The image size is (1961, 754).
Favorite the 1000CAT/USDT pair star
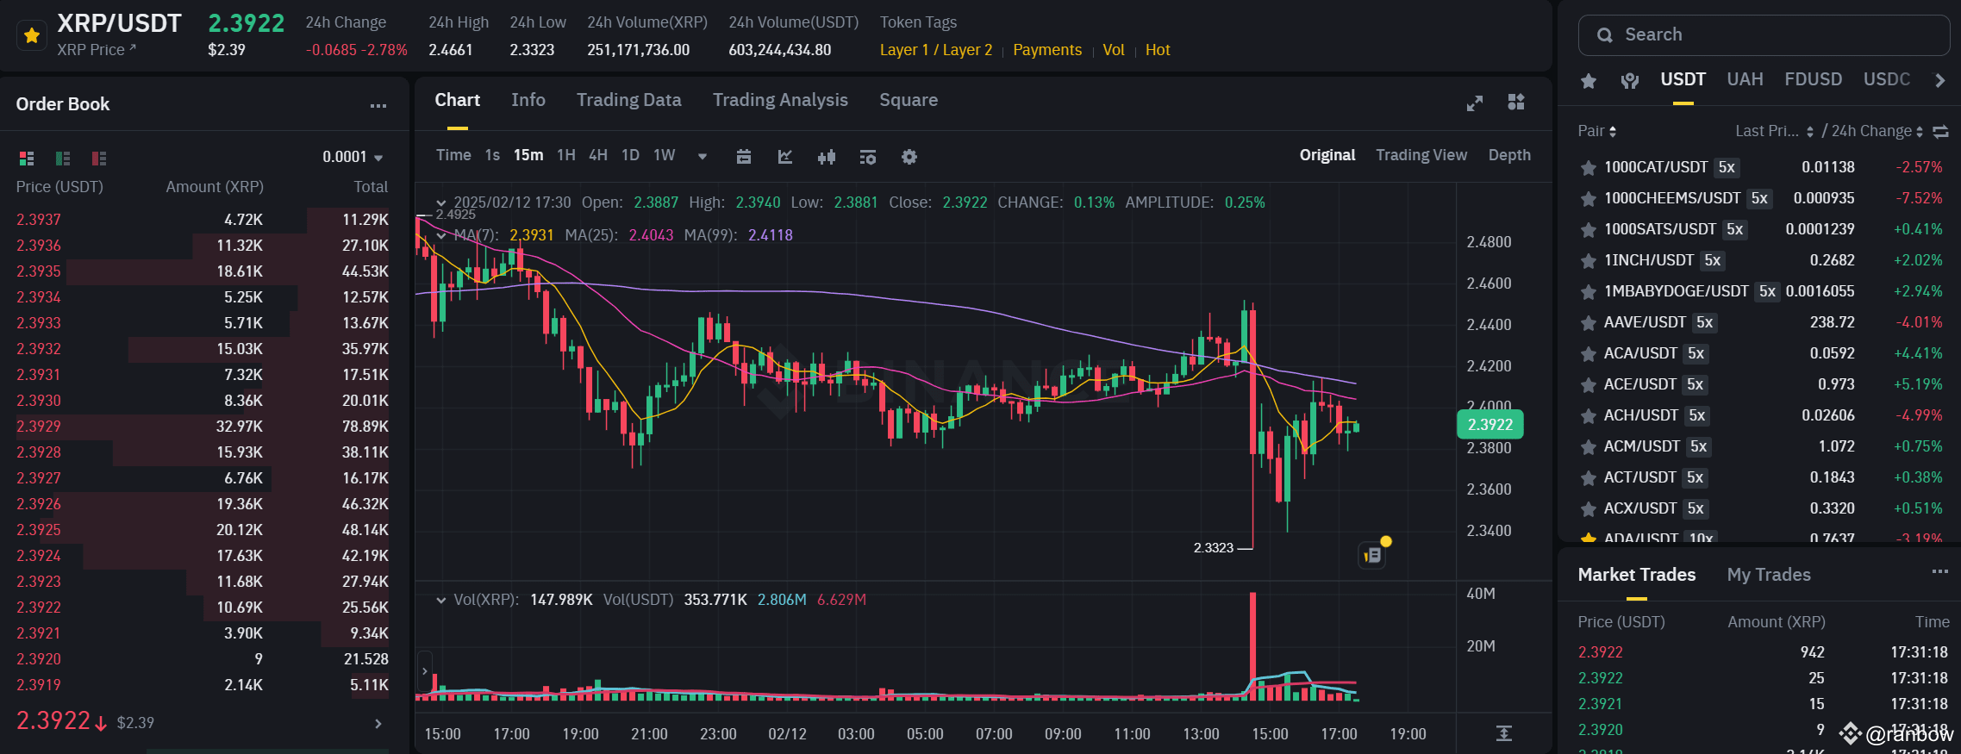pyautogui.click(x=1588, y=168)
